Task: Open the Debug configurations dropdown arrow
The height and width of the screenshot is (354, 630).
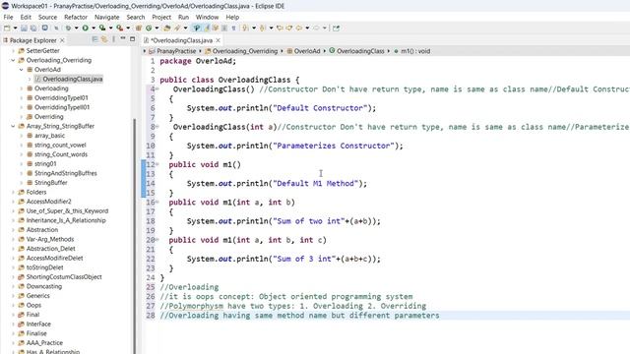Action: pos(76,29)
